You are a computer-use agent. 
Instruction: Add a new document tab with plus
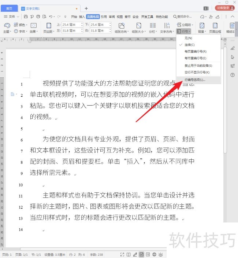tap(86, 8)
